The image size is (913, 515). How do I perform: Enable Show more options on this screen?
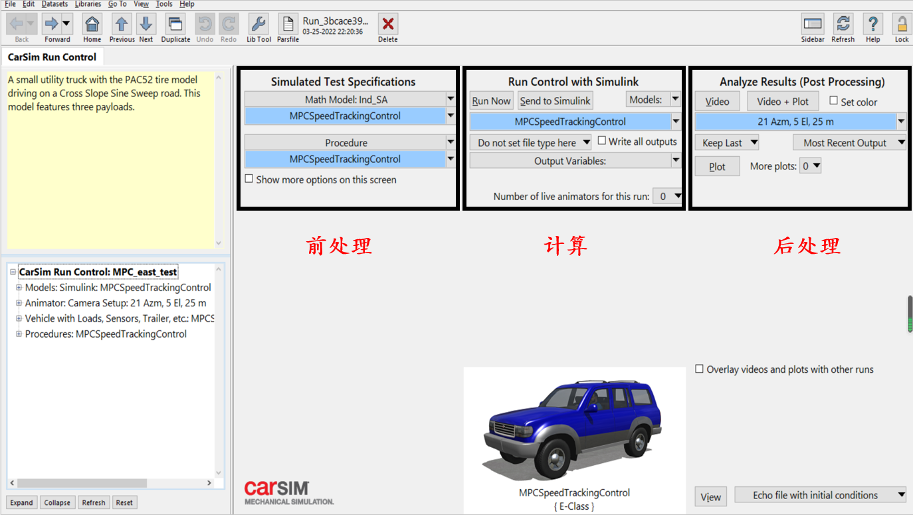[249, 179]
